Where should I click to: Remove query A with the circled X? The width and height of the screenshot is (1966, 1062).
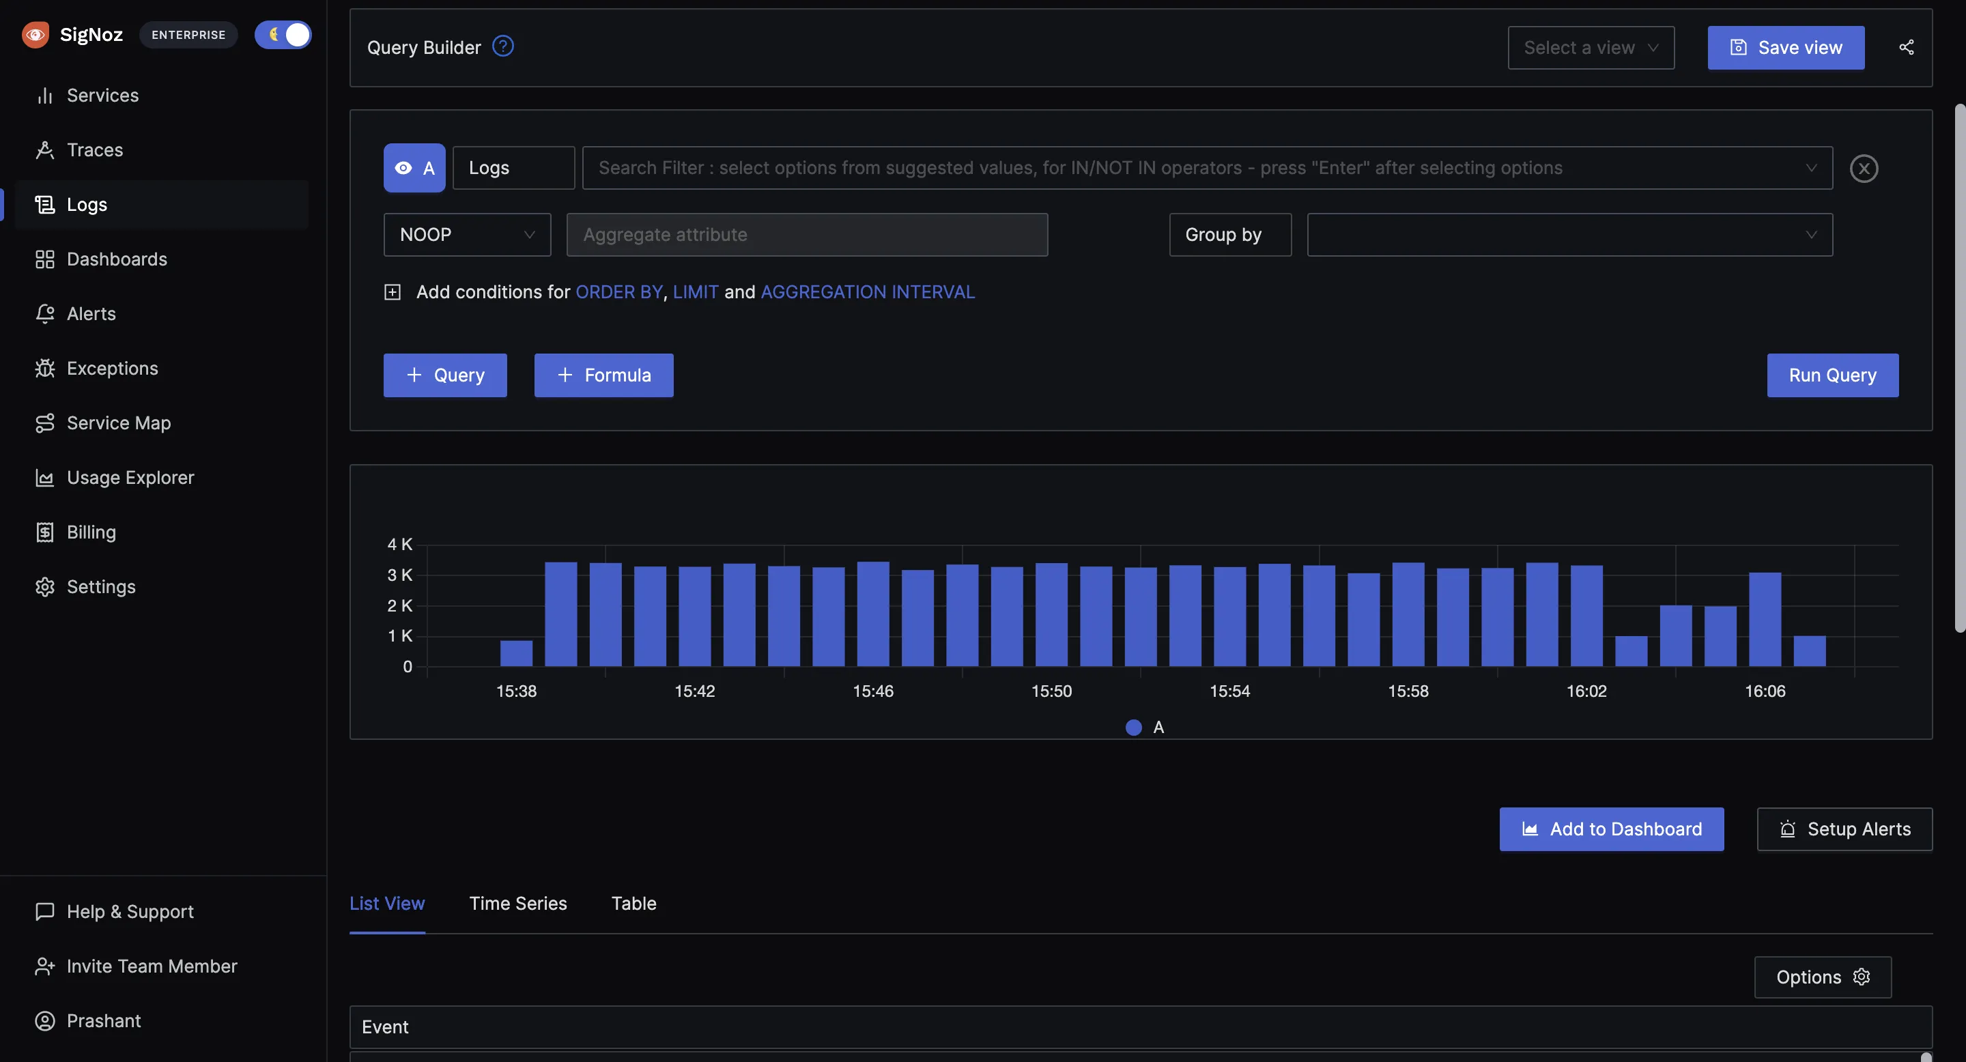click(1864, 168)
